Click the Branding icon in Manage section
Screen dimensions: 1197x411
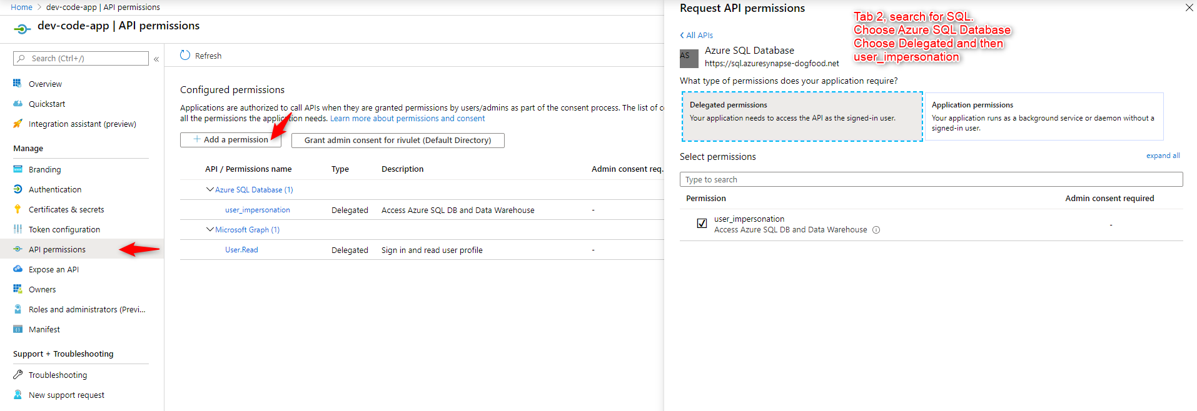click(x=18, y=169)
